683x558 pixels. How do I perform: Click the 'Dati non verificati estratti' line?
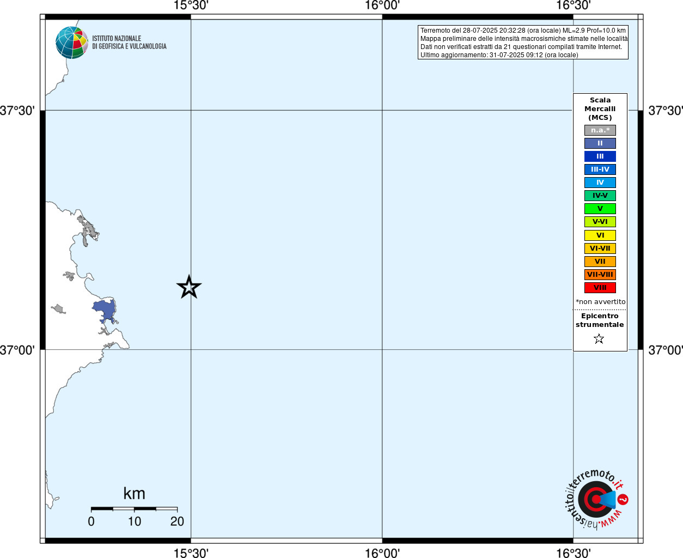pyautogui.click(x=521, y=47)
